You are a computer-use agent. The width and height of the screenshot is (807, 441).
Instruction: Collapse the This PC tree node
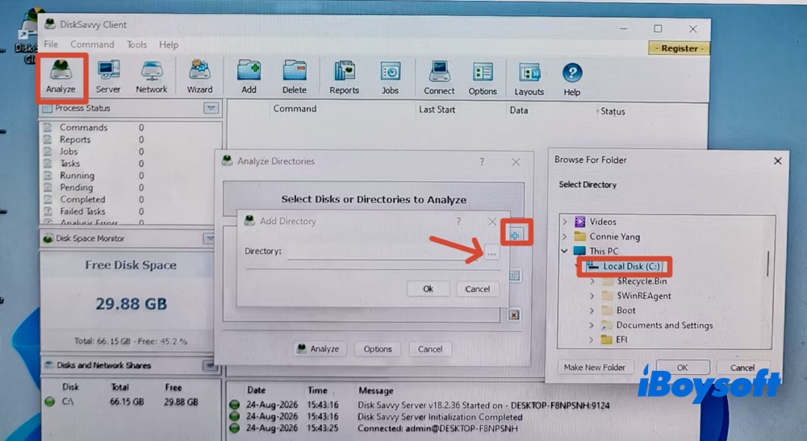click(565, 251)
